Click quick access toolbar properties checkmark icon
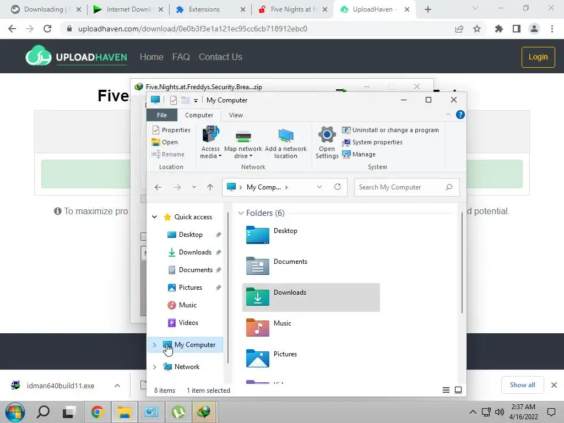This screenshot has width=564, height=423. click(173, 100)
